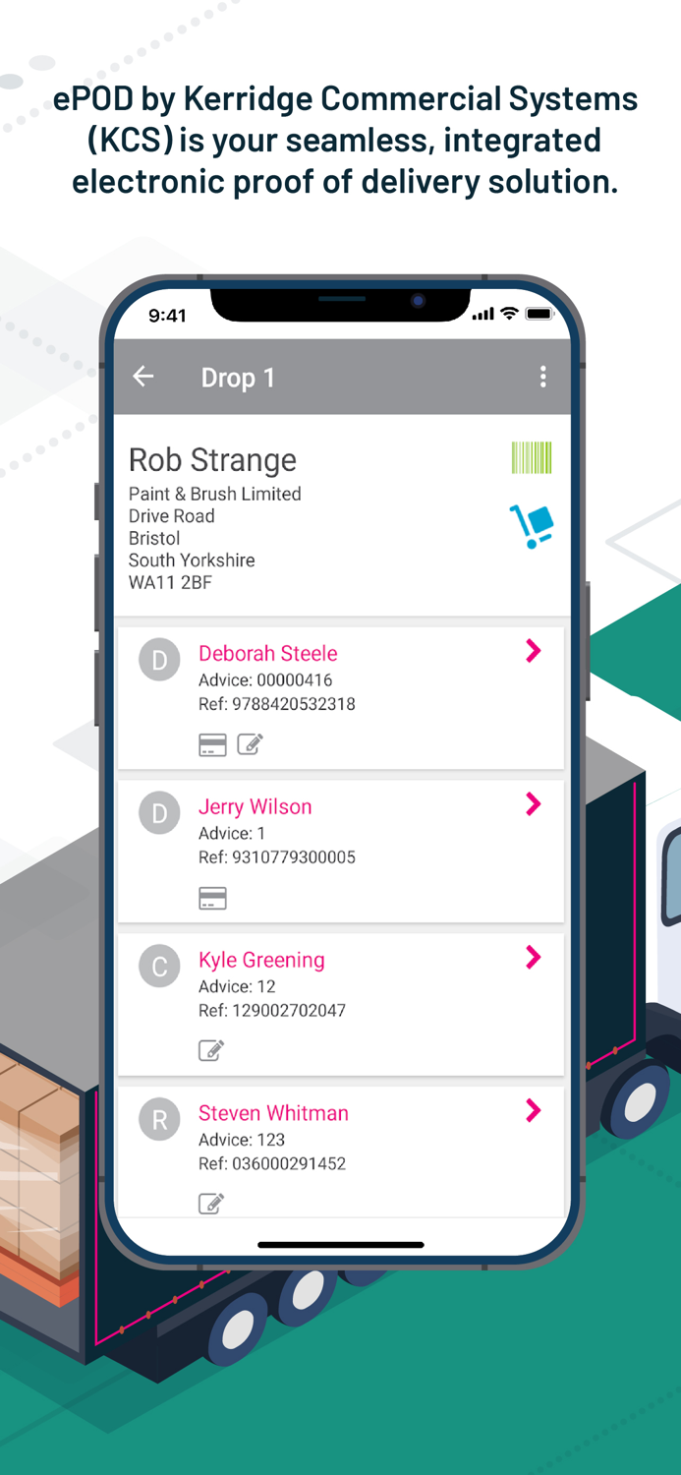
Task: Select the Drive Road address line
Action: click(171, 516)
